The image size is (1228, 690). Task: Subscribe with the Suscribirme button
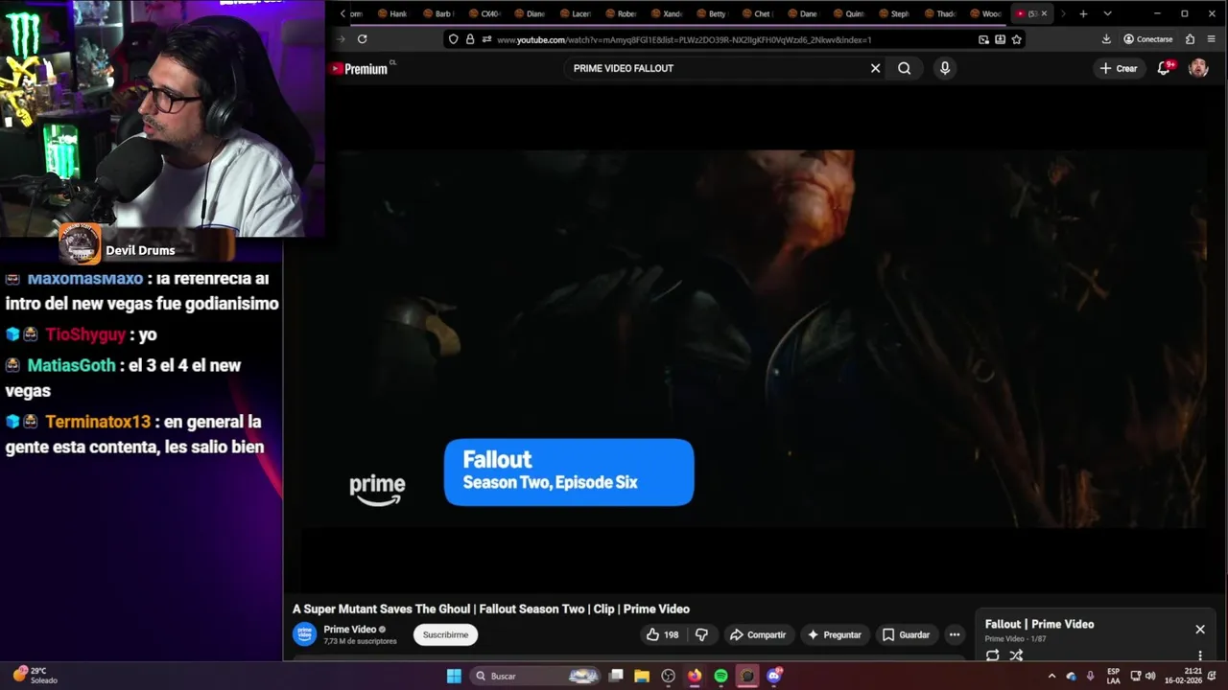[446, 634]
